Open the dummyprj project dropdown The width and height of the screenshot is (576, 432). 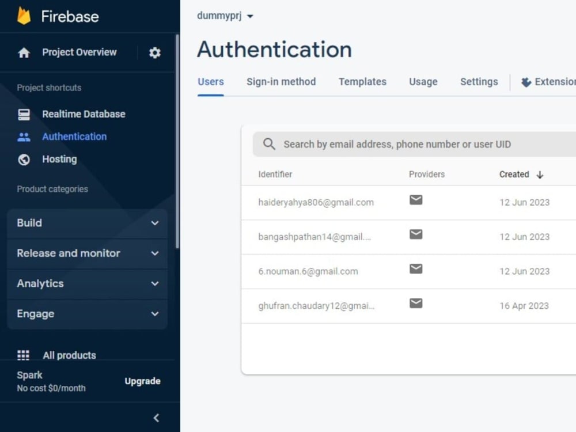pos(225,16)
